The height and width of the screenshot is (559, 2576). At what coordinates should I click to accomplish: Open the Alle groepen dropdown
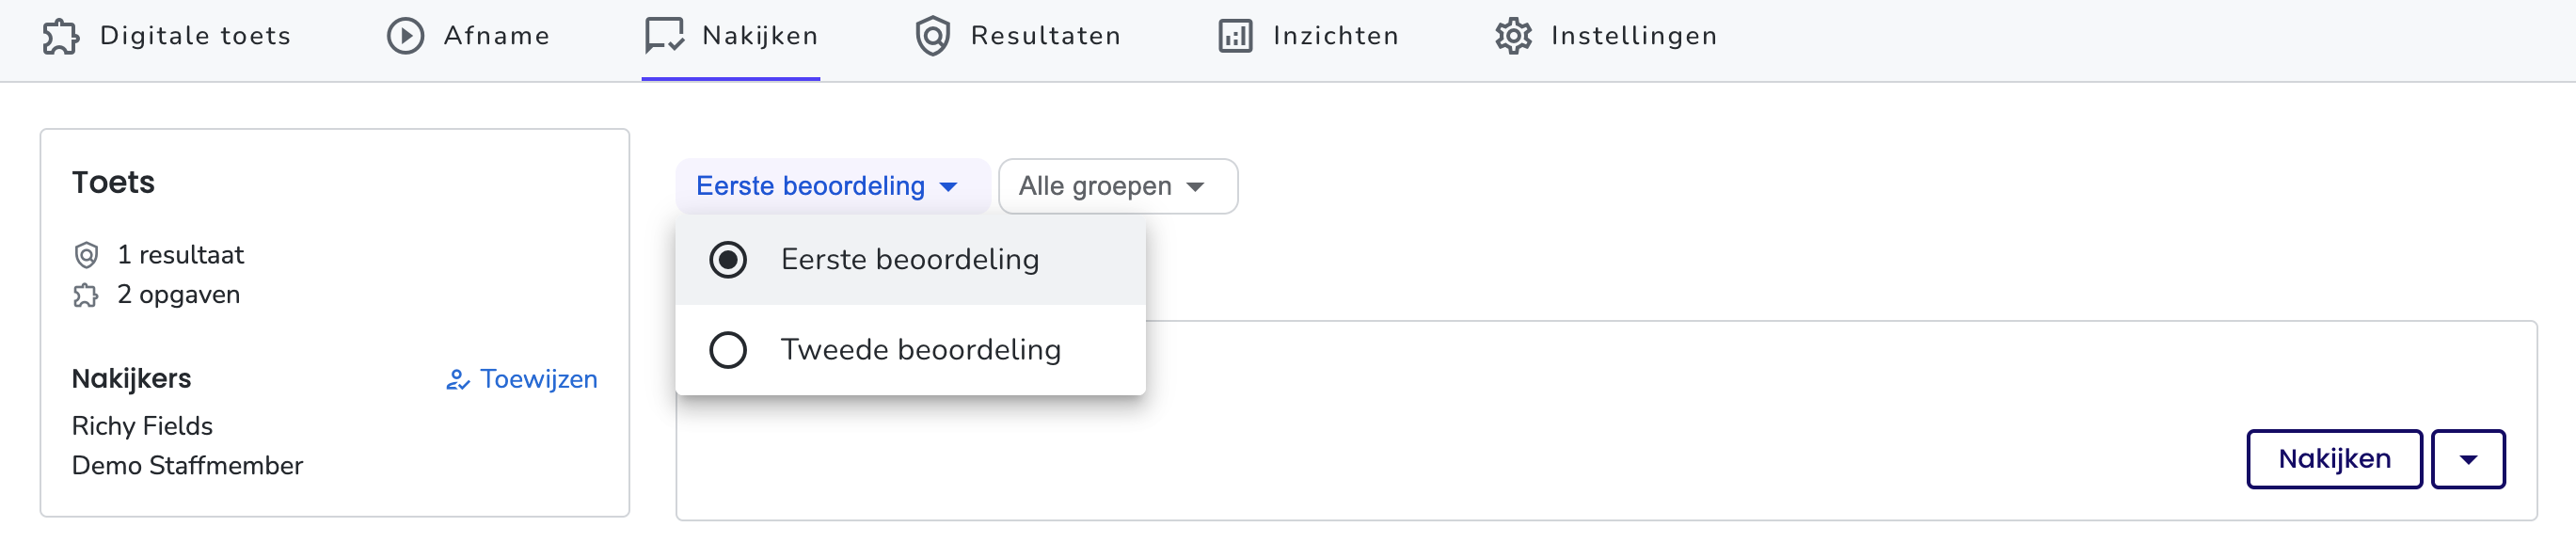[1118, 186]
